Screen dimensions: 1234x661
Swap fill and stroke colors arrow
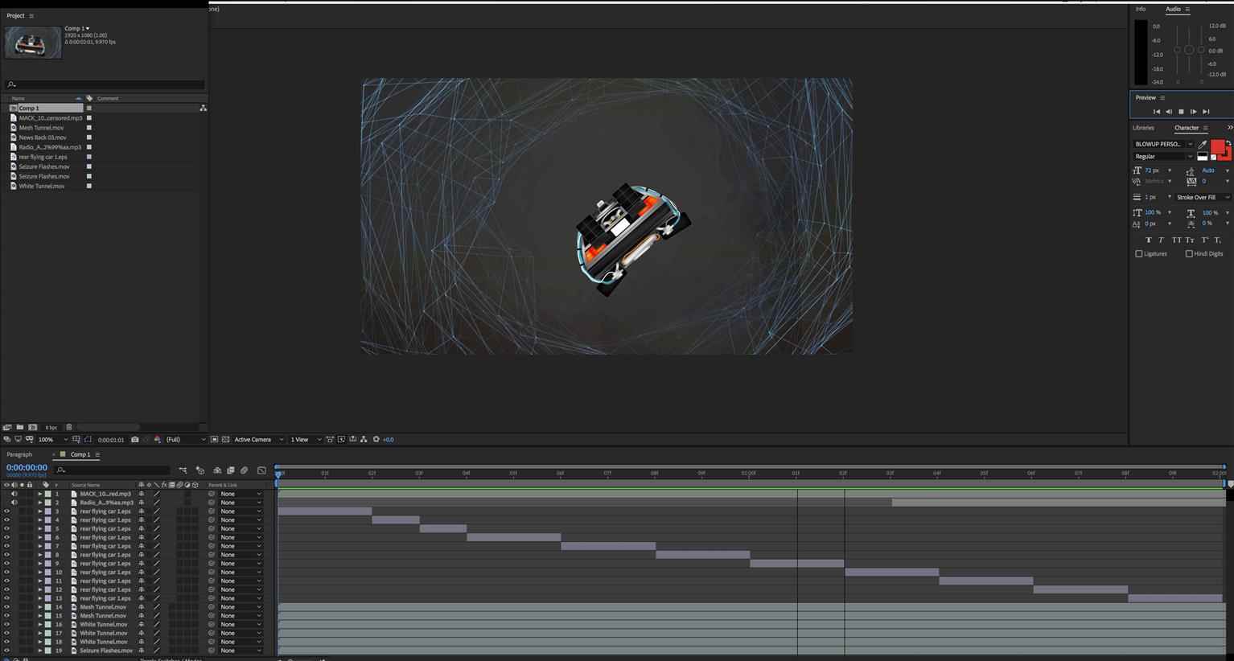coord(1228,143)
